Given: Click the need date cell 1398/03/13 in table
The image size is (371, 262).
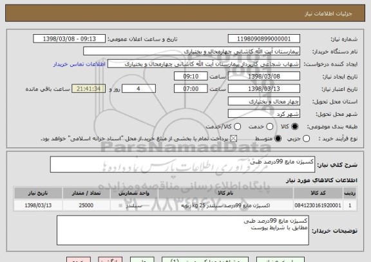Looking at the screenshot, I should coord(38,205).
